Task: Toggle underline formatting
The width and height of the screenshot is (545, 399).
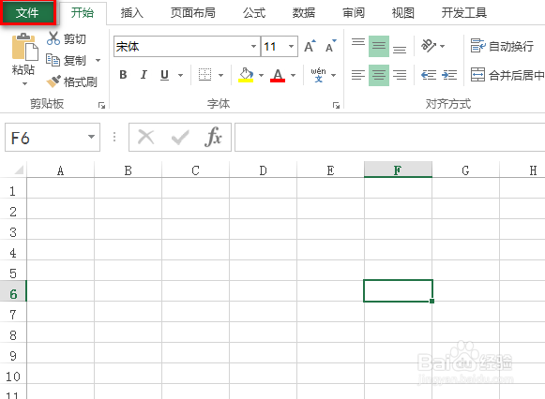Action: point(165,75)
